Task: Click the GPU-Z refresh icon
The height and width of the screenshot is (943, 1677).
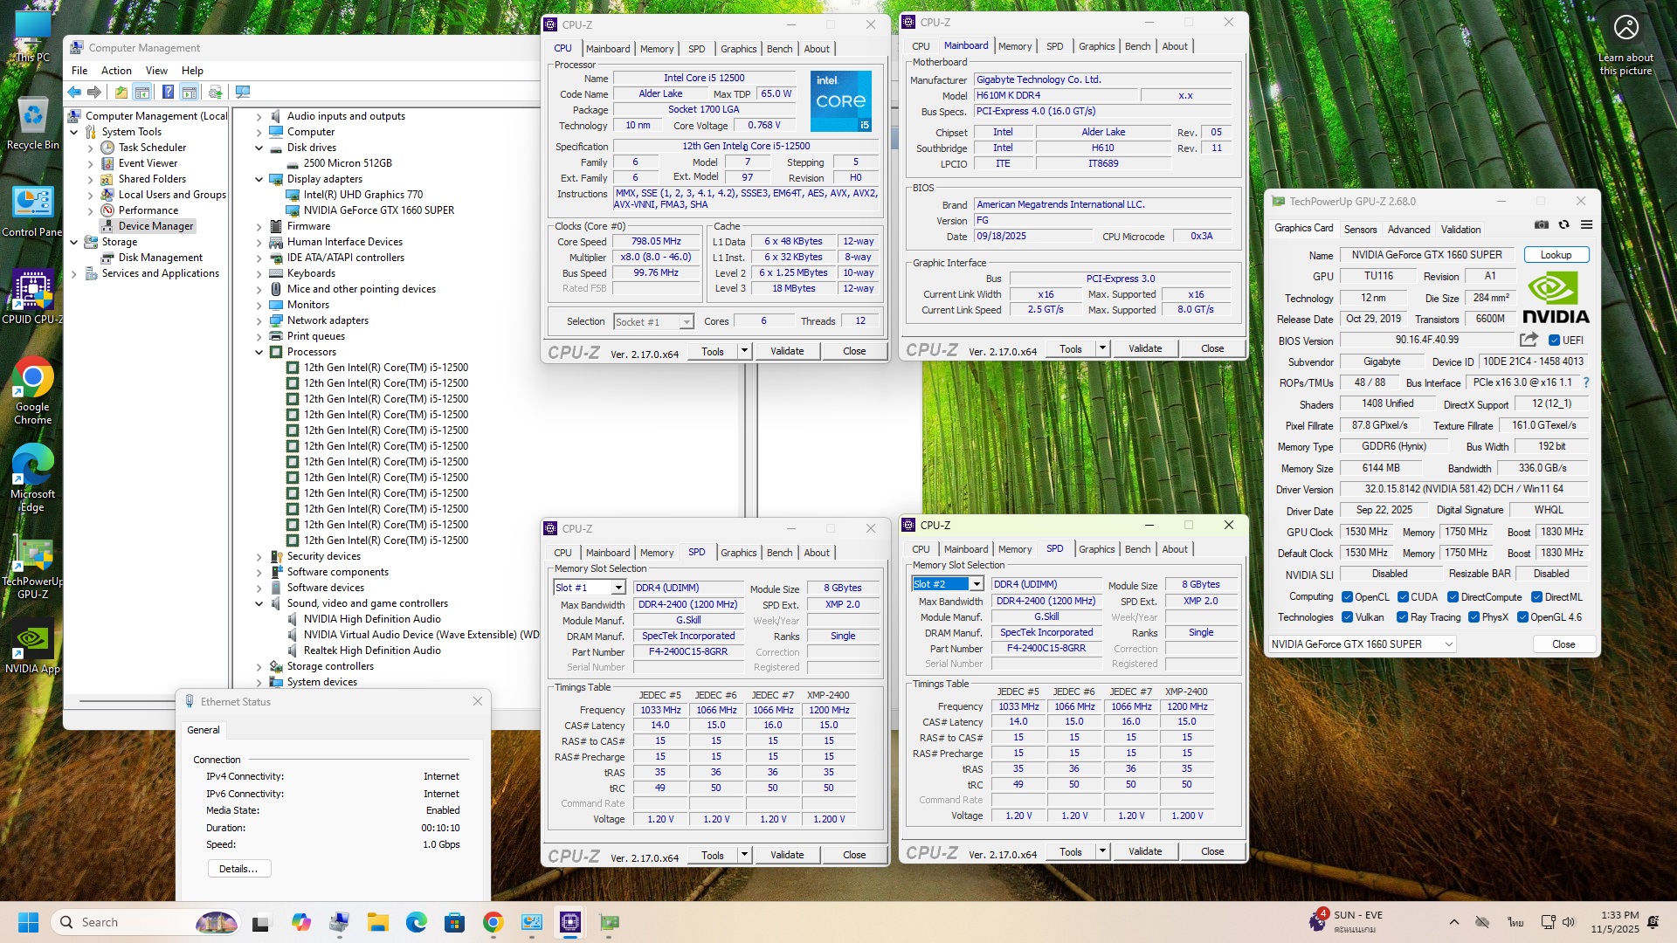Action: pos(1564,224)
